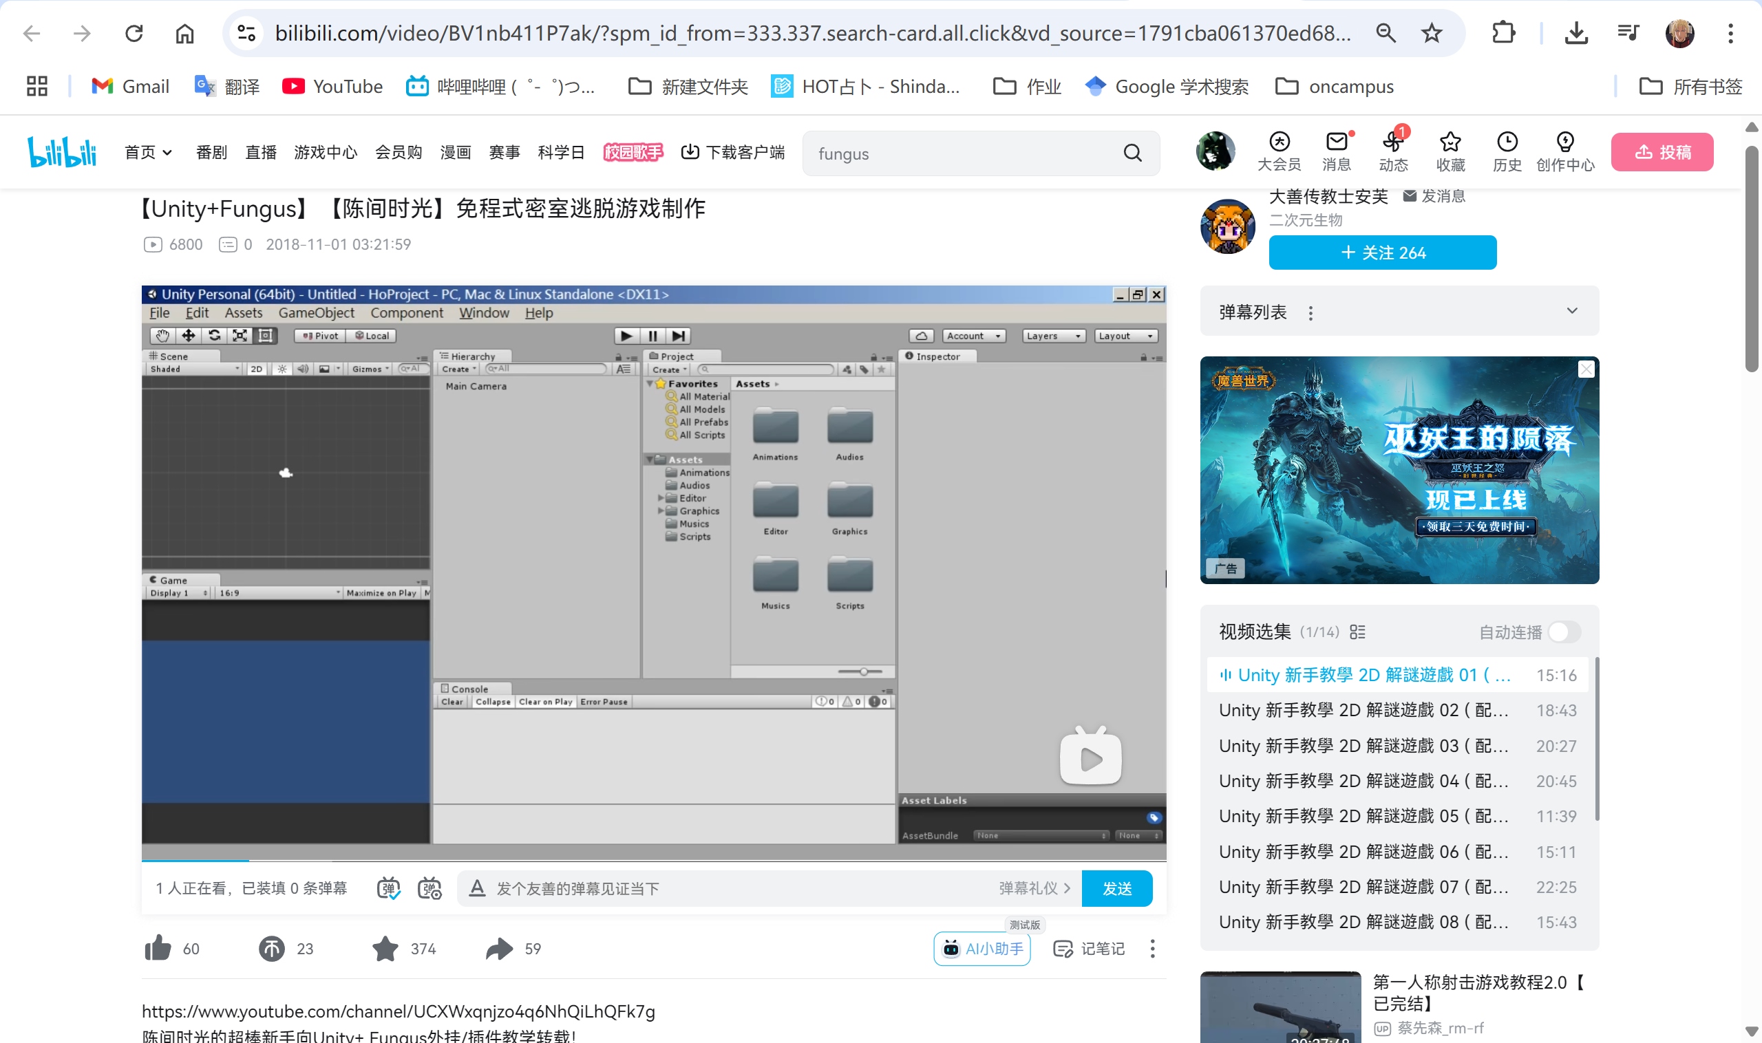Open browser downloads icon
Viewport: 1762px width, 1043px height.
tap(1576, 33)
